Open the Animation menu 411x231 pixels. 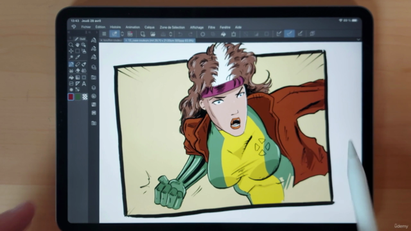click(133, 27)
